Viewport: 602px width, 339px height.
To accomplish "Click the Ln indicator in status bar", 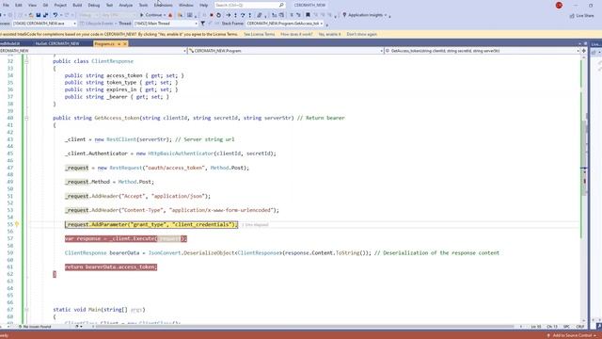I will click(536, 327).
